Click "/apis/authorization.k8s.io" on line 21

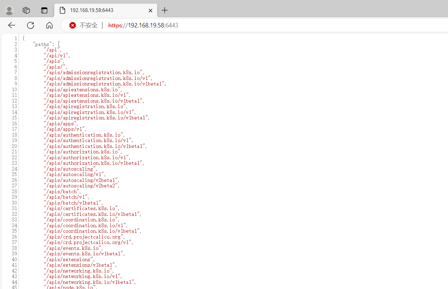82,152
